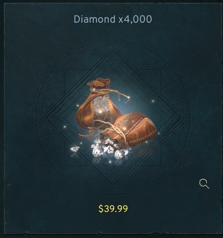The image size is (223, 238).
Task: Click the single loose diamond on the left
Action: coord(75,149)
